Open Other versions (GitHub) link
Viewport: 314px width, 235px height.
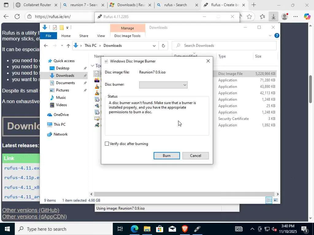pyautogui.click(x=31, y=210)
